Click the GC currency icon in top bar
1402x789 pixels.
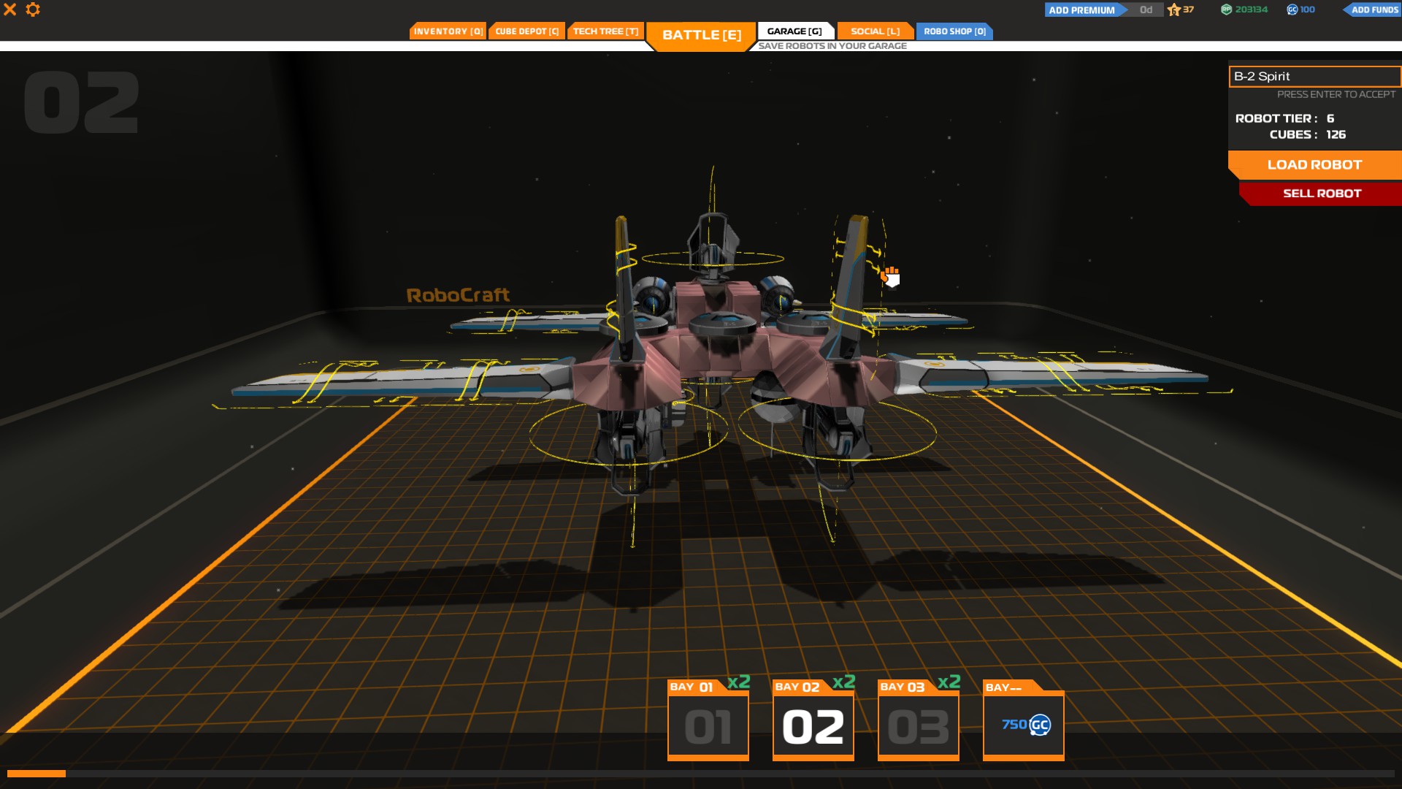coord(1292,9)
